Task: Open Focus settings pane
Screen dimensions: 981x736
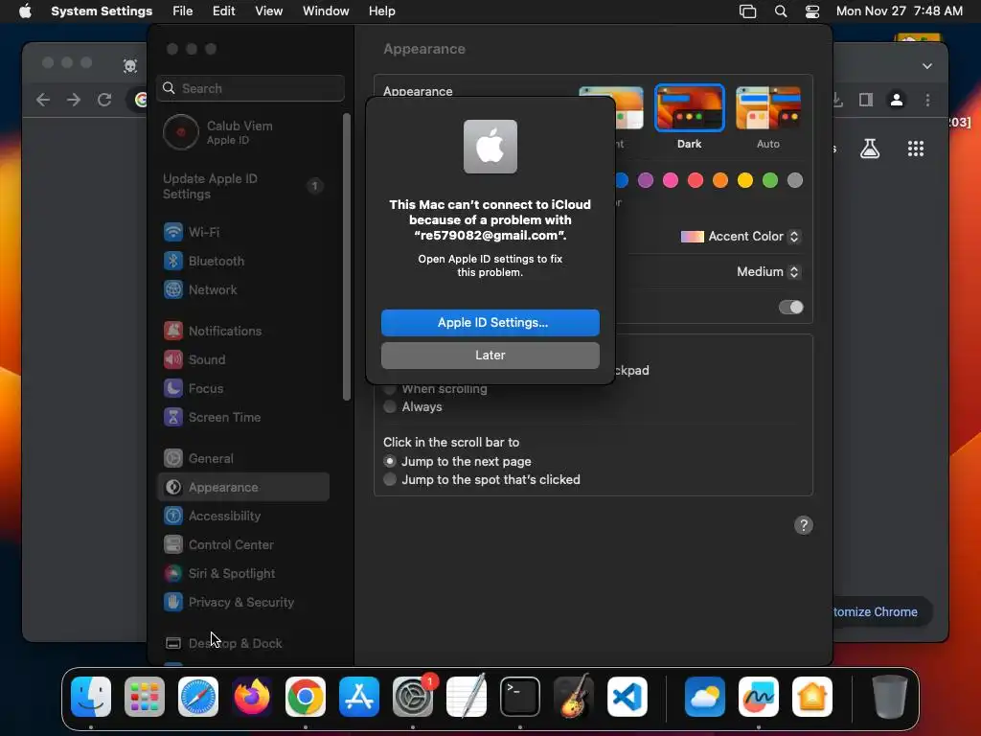Action: point(243,389)
